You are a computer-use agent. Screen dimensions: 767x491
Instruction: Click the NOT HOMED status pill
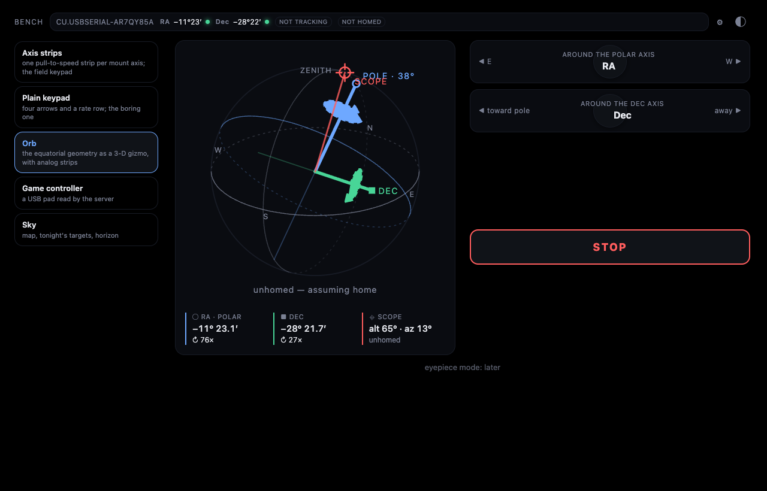coord(361,22)
